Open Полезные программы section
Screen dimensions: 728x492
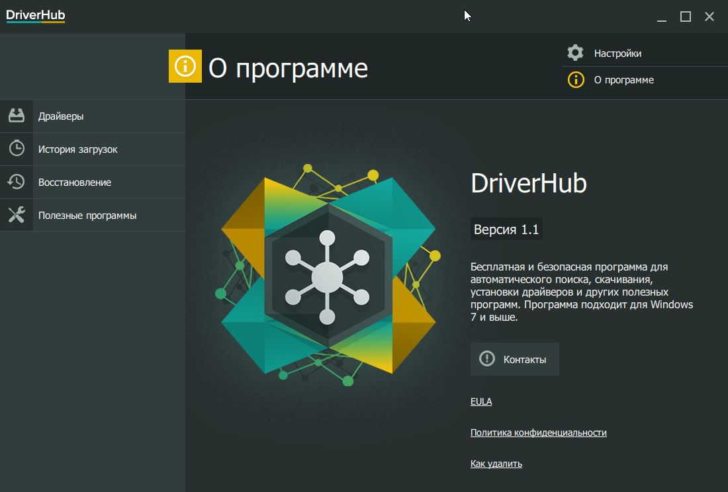point(87,216)
